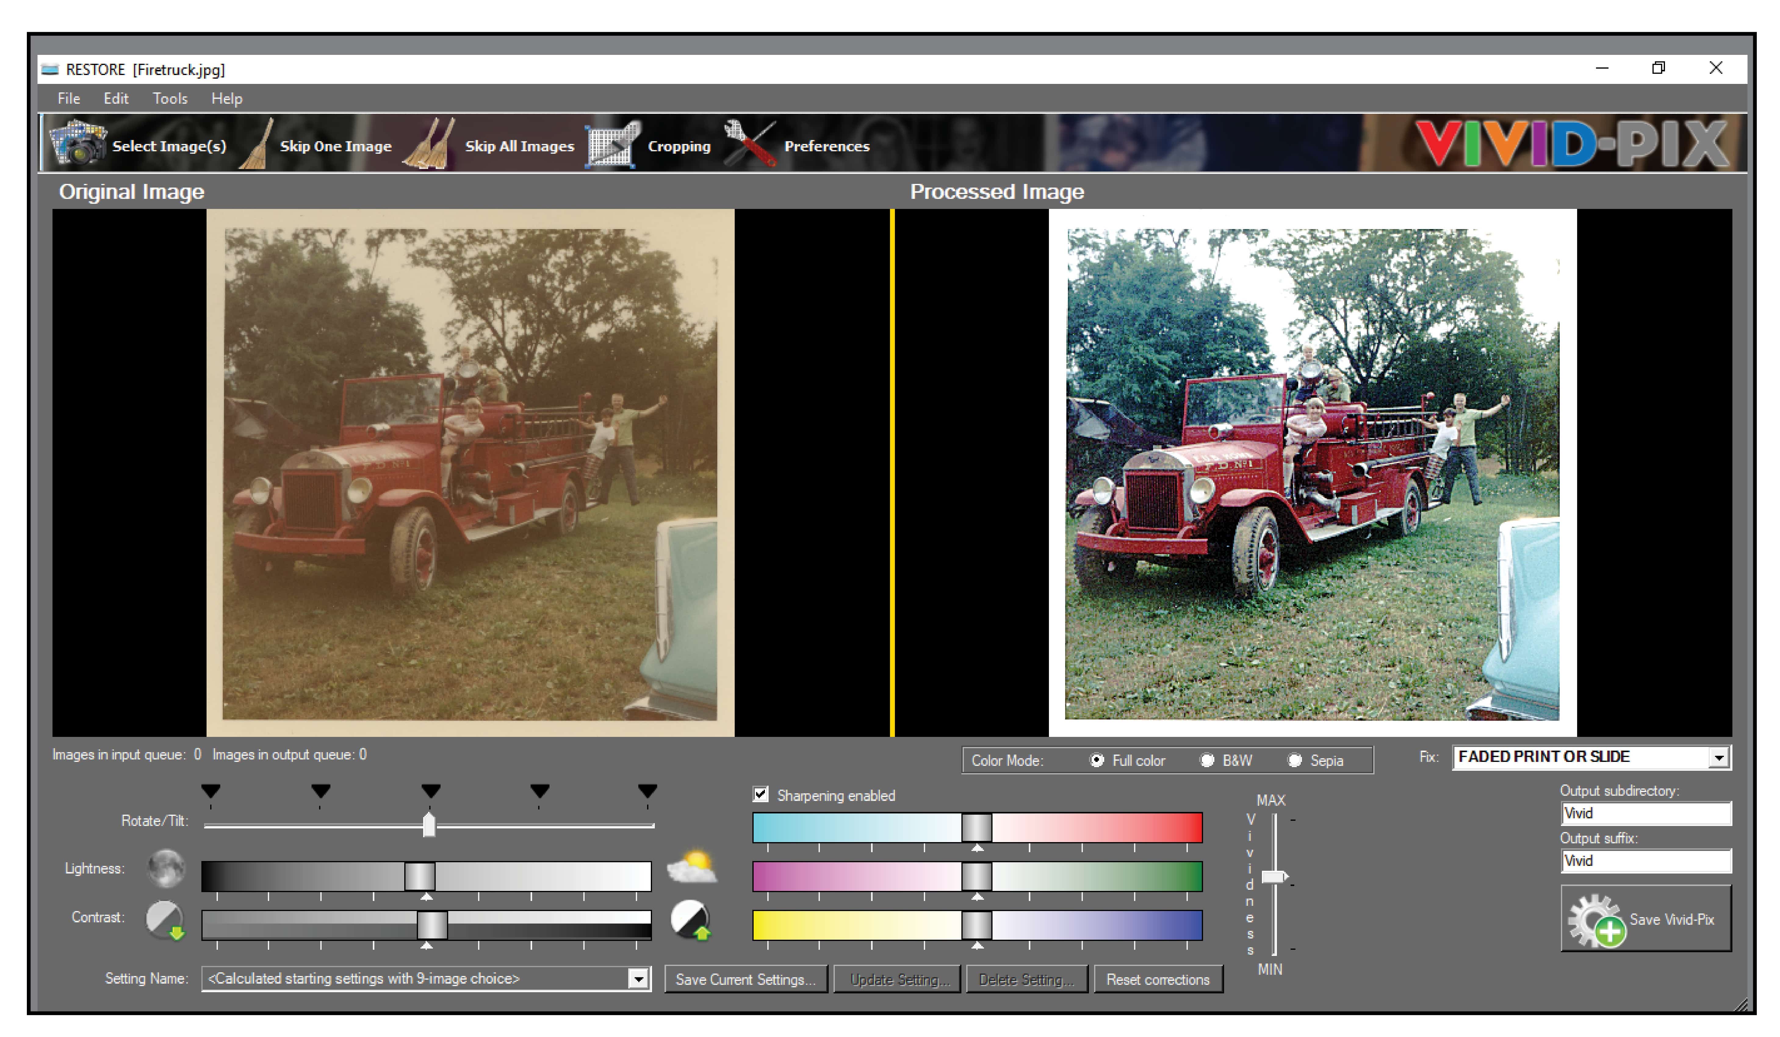Click the gear icon on Save Vivid-Pix
Screen dimensions: 1780x1037
1596,920
